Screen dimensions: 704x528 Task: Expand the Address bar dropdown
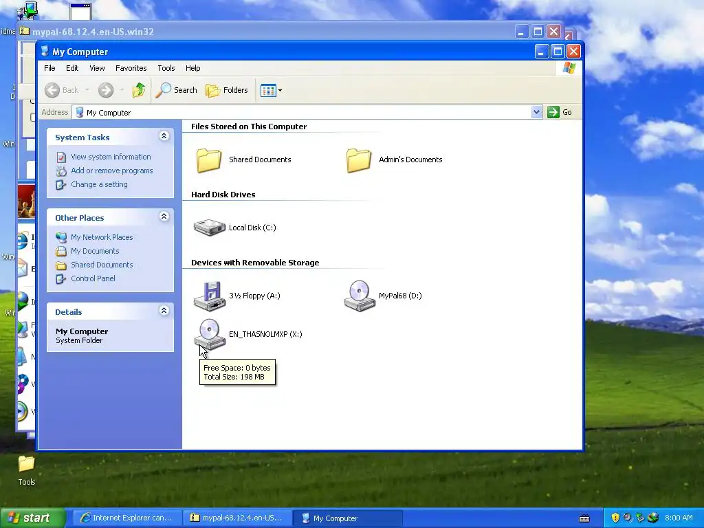(536, 112)
